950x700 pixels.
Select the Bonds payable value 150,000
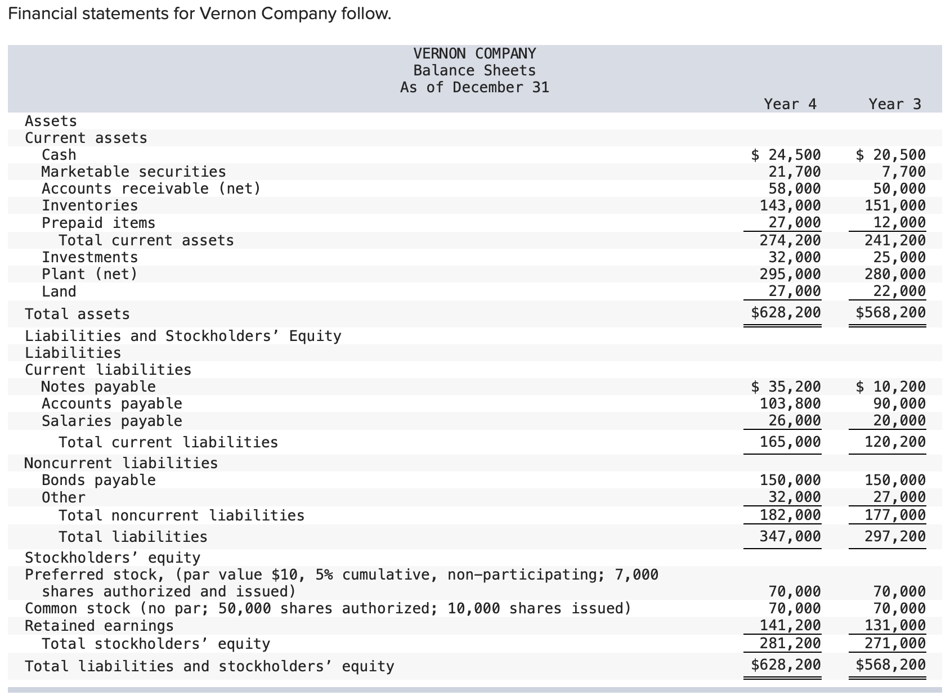[x=790, y=480]
